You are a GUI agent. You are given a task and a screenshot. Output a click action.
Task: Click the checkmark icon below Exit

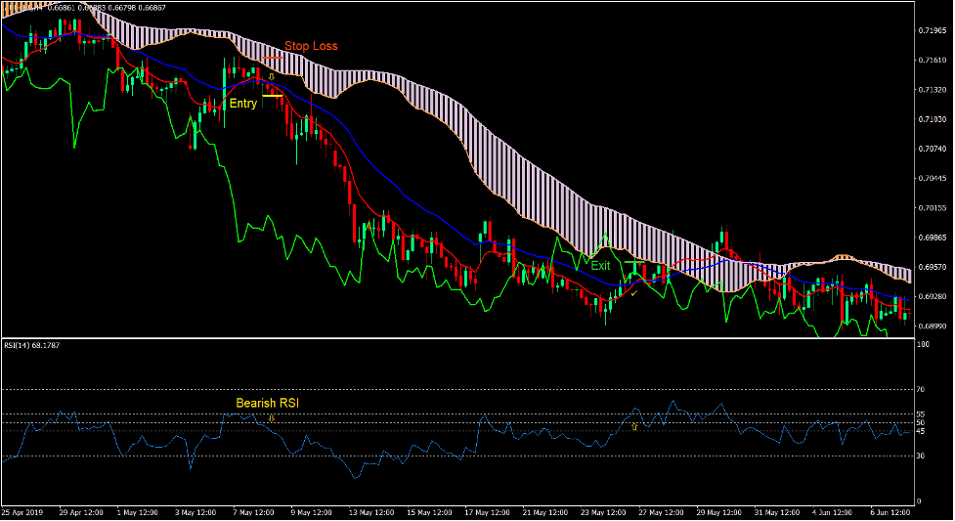pos(633,293)
